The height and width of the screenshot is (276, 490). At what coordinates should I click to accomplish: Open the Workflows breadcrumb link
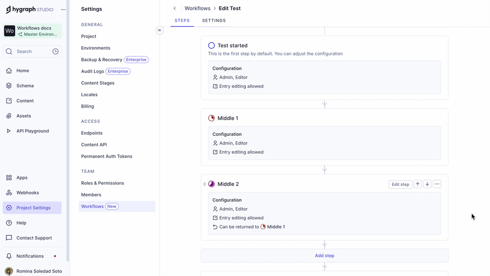(x=197, y=9)
